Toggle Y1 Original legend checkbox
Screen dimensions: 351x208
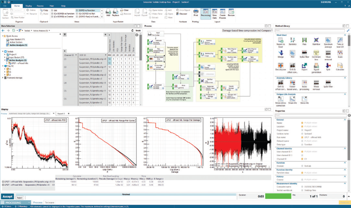point(216,164)
